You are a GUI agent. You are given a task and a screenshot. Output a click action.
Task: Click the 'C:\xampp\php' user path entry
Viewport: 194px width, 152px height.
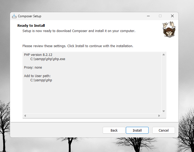point(41,80)
